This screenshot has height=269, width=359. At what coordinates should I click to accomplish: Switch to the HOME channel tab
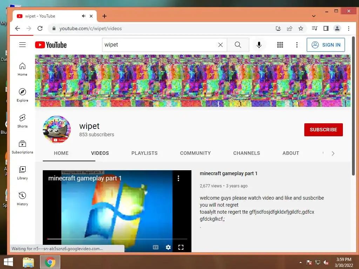click(x=61, y=153)
